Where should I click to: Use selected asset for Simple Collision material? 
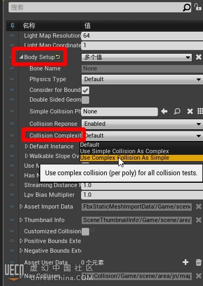pyautogui.click(x=164, y=111)
